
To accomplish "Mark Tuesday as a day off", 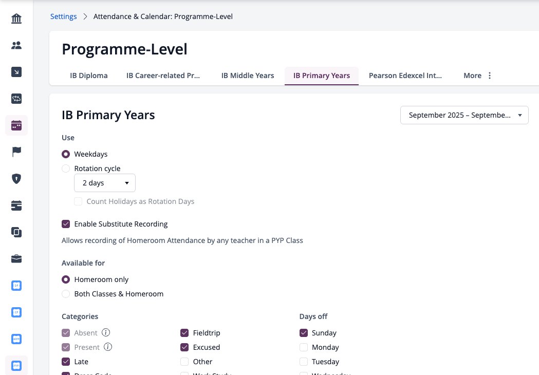I will click(x=304, y=362).
